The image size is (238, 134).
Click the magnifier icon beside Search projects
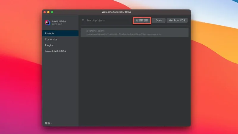(x=83, y=21)
